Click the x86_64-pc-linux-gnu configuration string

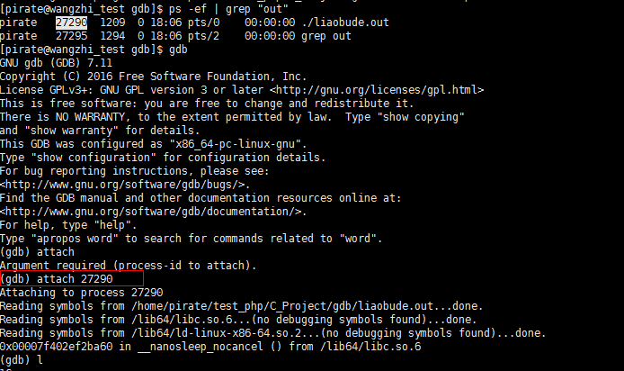point(235,144)
